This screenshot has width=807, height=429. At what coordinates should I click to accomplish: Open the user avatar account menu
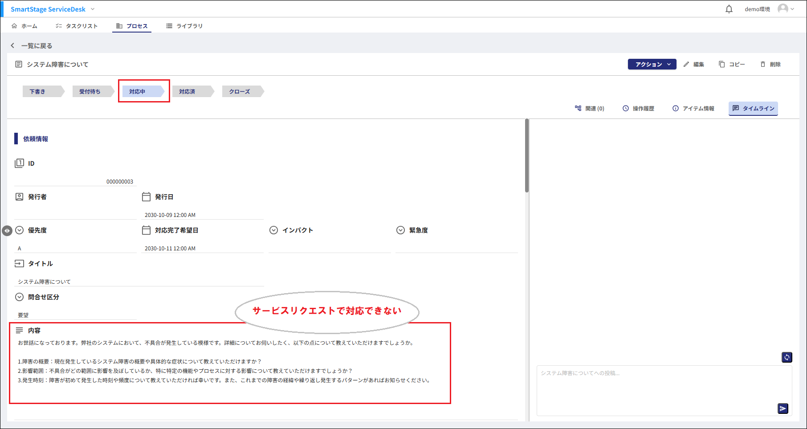pyautogui.click(x=785, y=9)
